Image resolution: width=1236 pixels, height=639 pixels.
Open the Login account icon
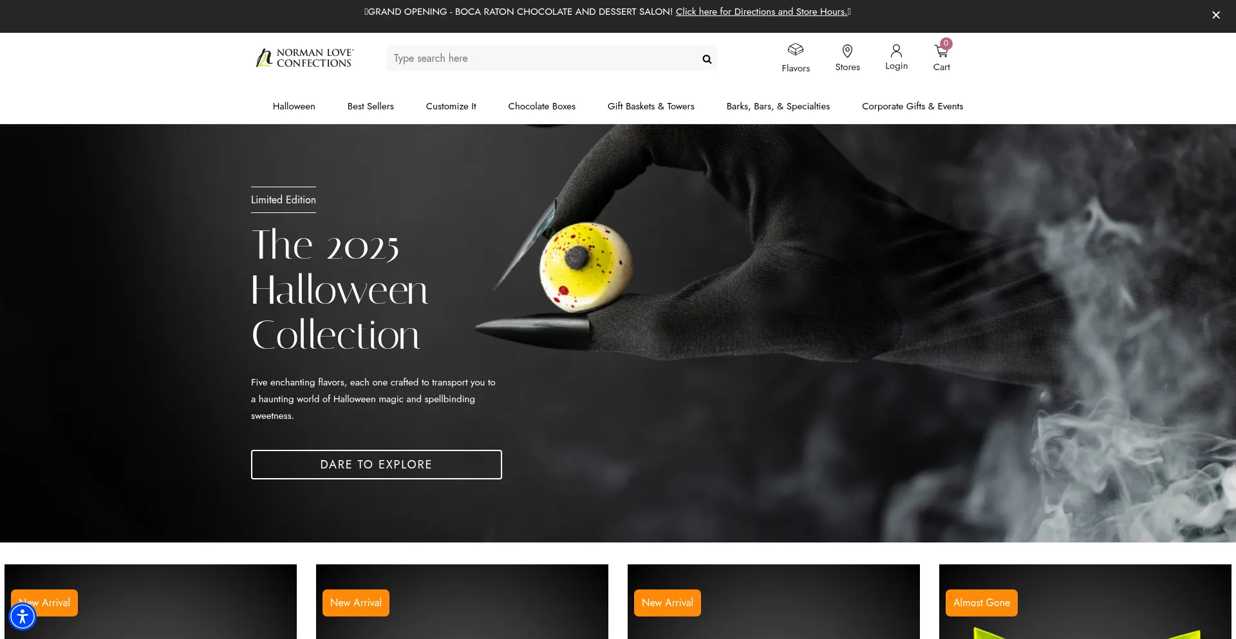click(x=896, y=51)
